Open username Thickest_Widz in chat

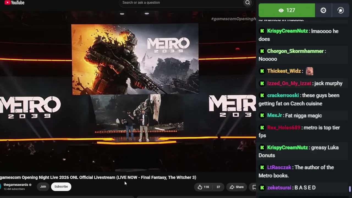point(284,71)
